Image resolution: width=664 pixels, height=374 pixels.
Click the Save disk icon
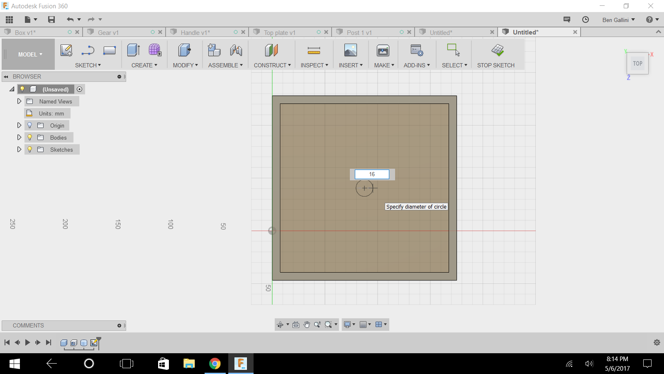[x=51, y=20]
